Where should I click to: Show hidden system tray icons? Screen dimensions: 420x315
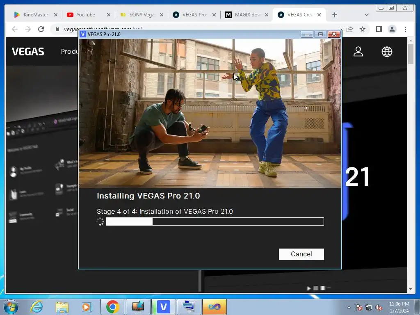tap(349, 307)
